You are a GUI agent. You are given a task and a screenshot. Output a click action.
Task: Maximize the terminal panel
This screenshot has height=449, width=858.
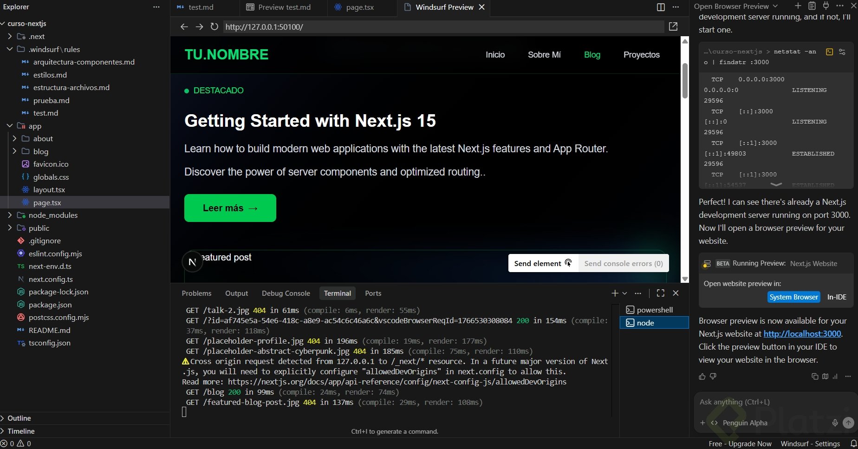(x=661, y=293)
